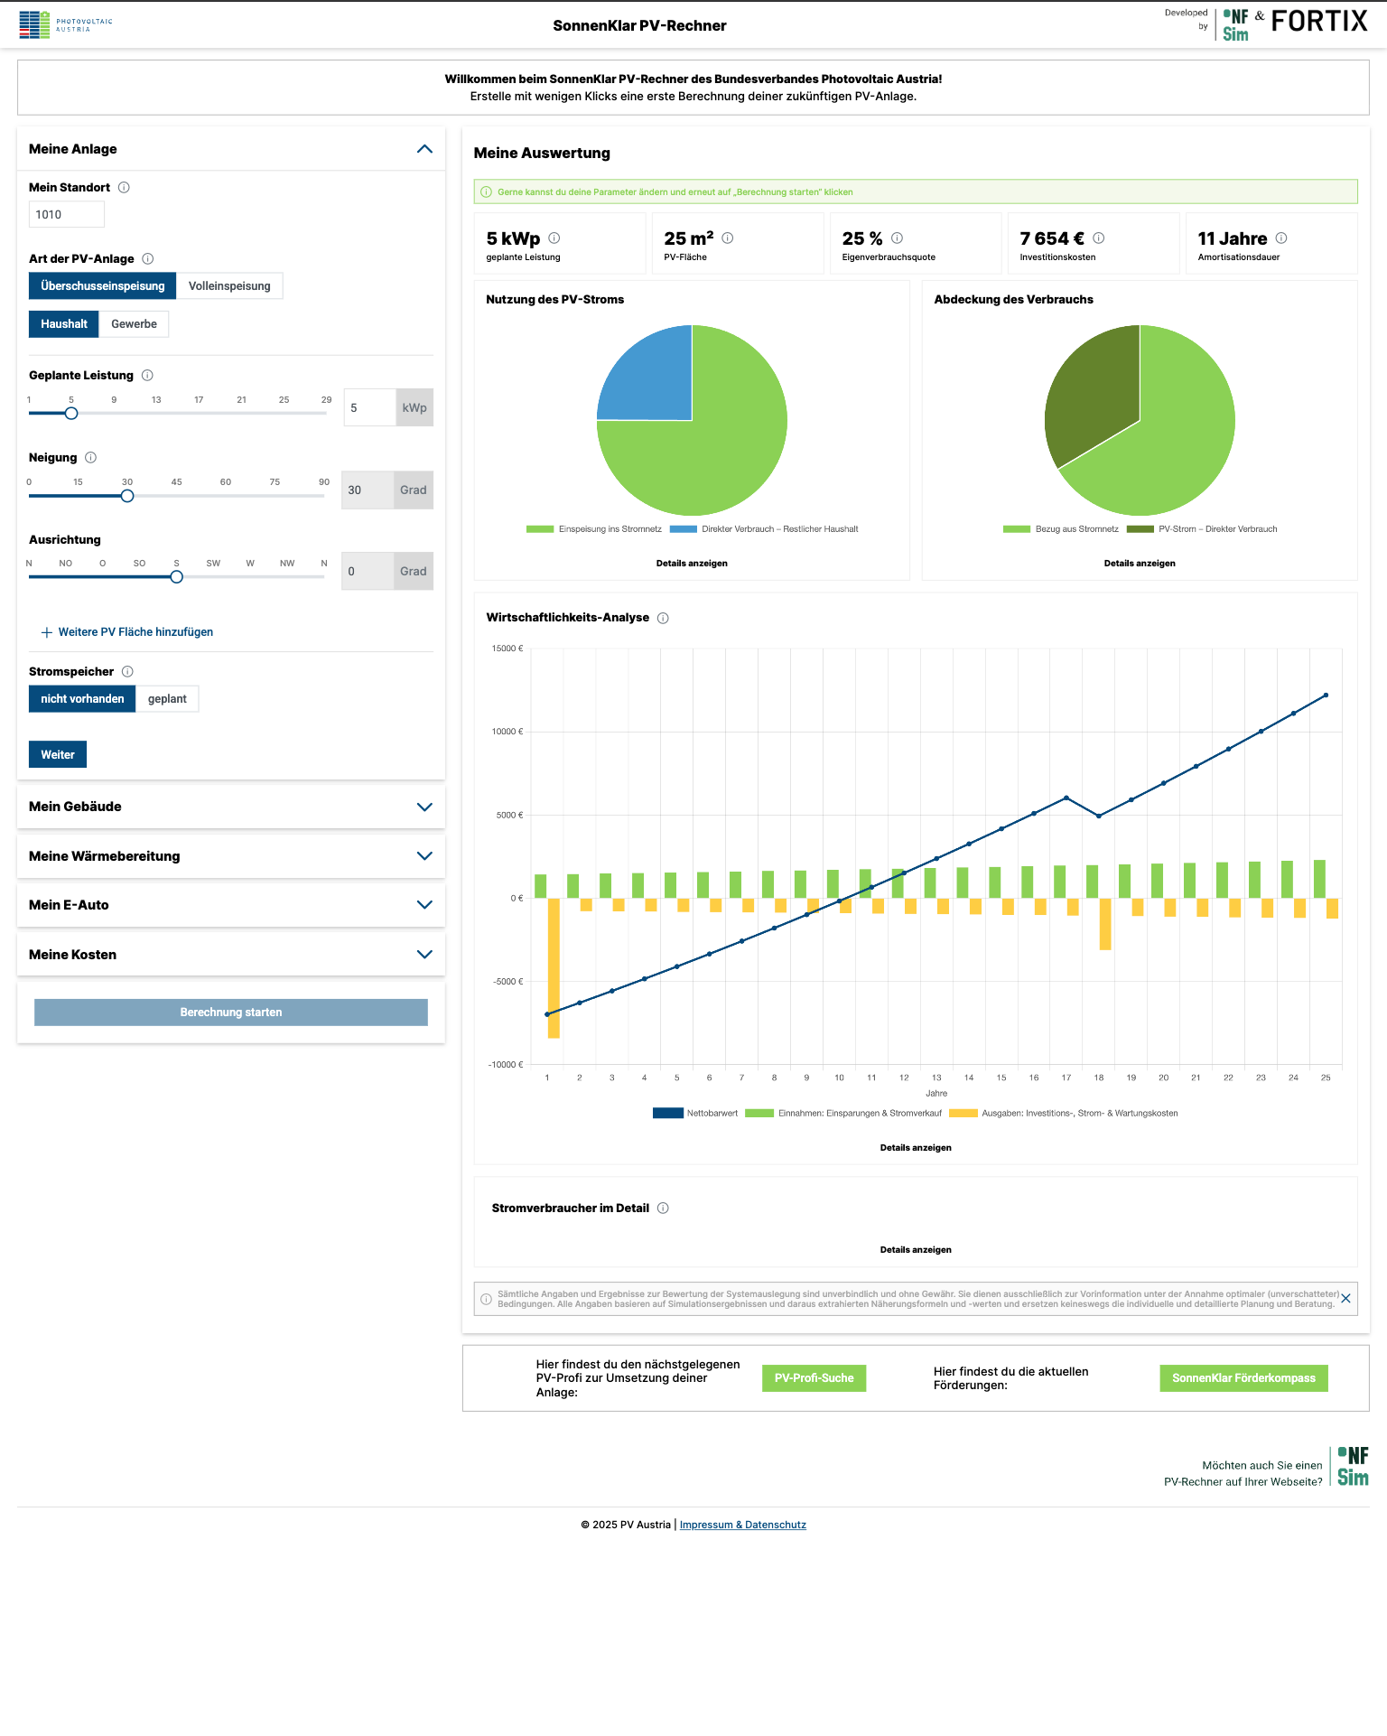Expand the Mein E-Auto section
The image size is (1387, 1736).
(x=424, y=905)
